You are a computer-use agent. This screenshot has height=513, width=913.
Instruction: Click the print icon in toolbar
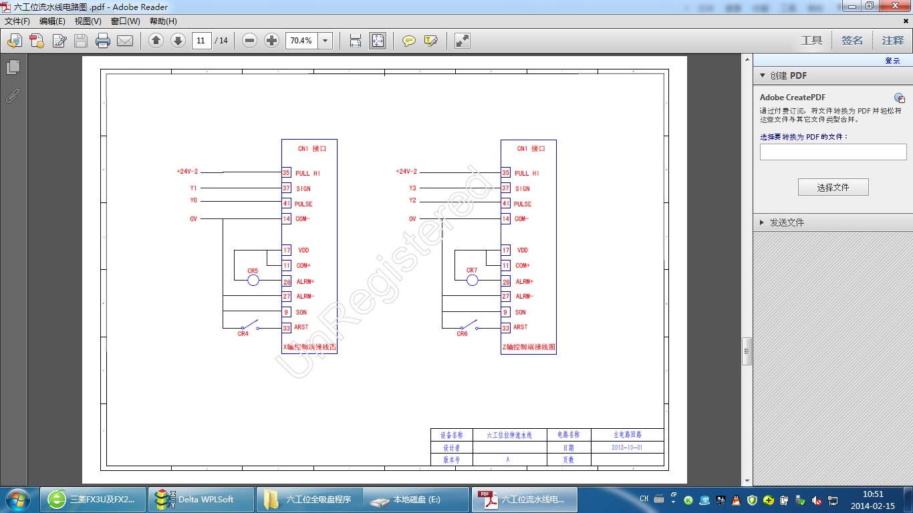click(103, 41)
